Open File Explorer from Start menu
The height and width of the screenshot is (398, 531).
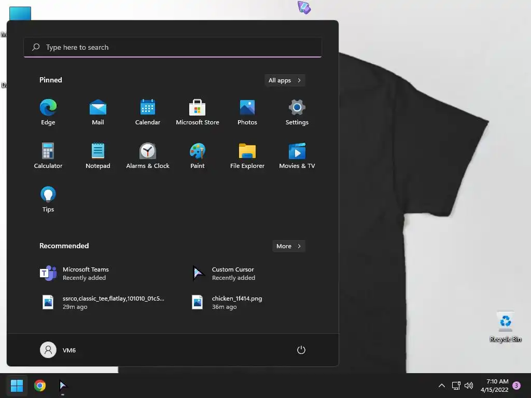coord(247,155)
